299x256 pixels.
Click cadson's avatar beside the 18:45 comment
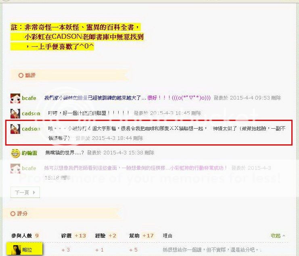[x=15, y=113]
